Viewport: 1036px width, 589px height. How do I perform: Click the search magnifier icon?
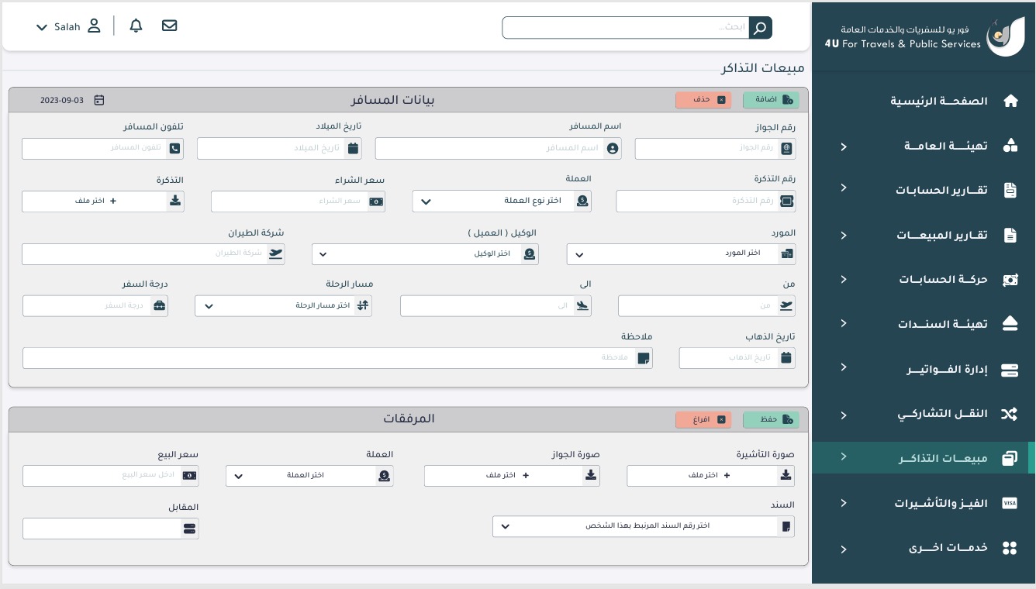(760, 28)
